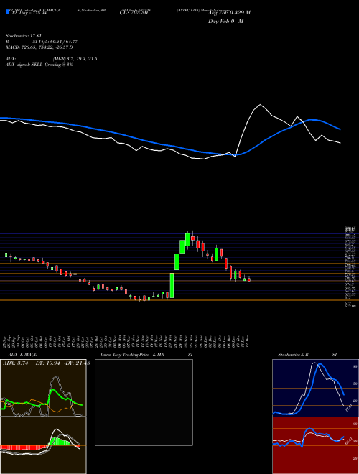Image resolution: width=359 pixels, height=474 pixels.
Task: Select the 'Avg Vol: 0.329 M' label
Action: pos(229,13)
